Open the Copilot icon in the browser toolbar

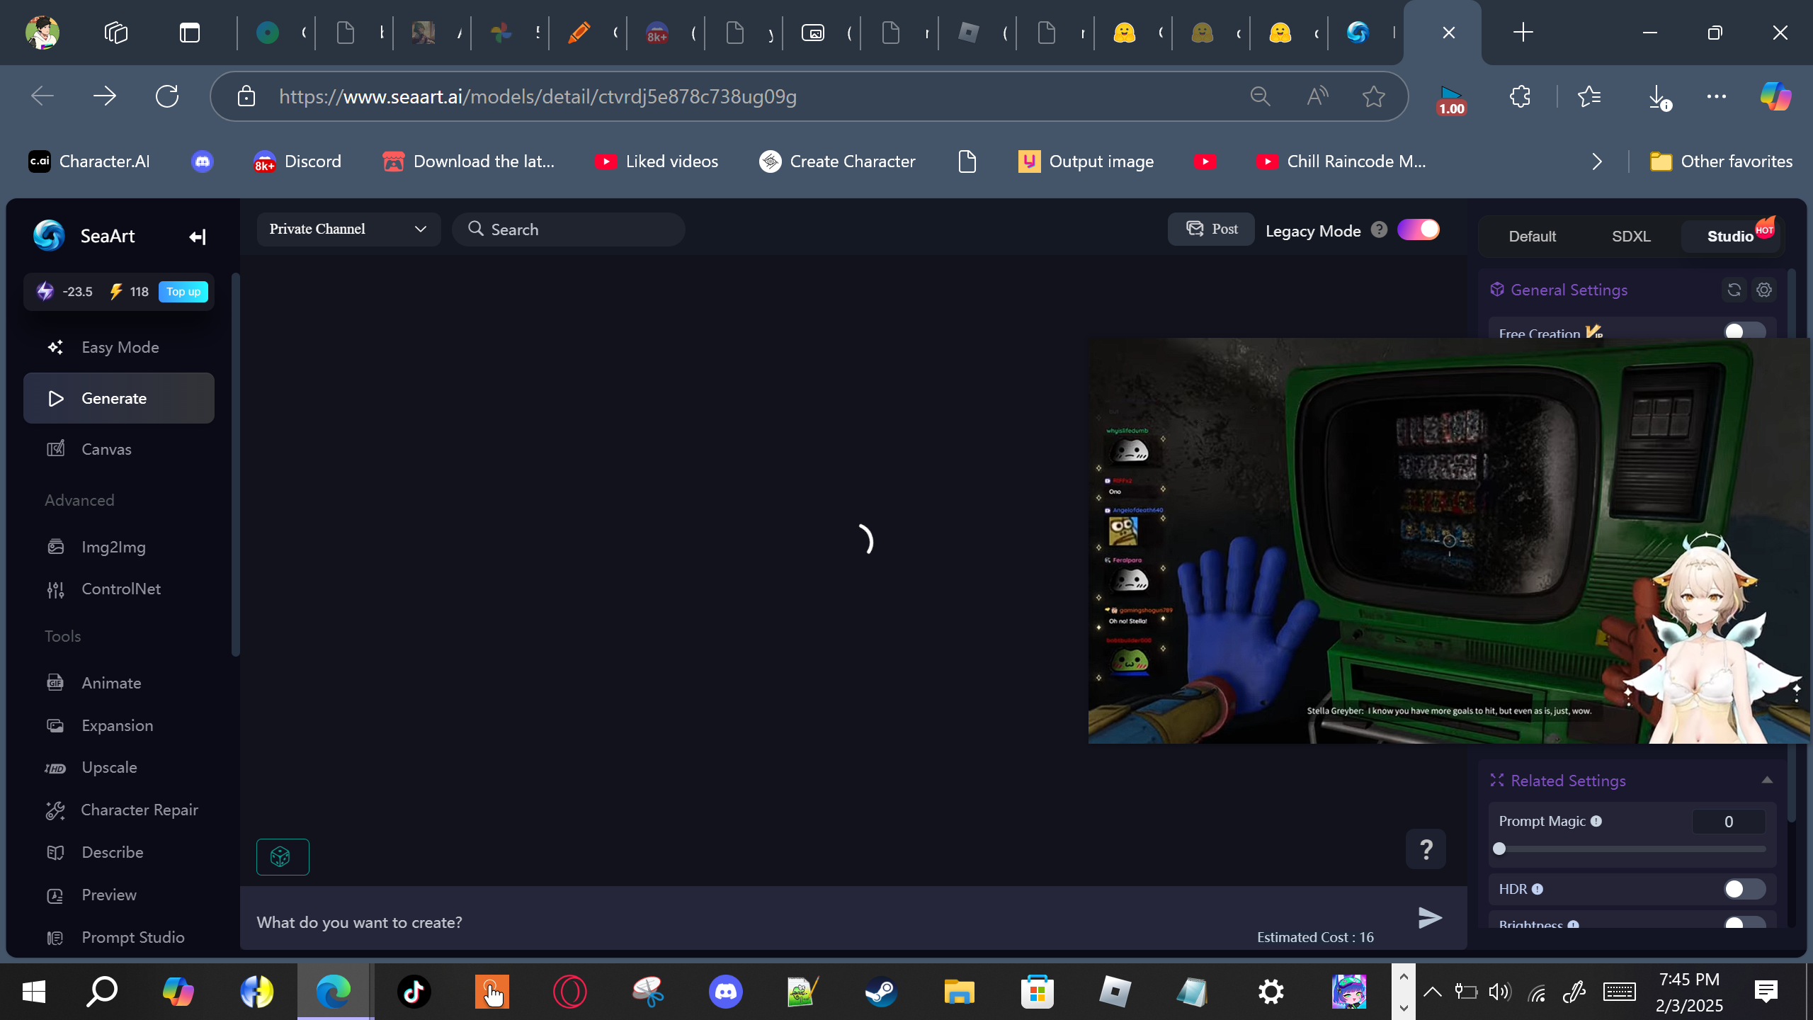(1776, 96)
